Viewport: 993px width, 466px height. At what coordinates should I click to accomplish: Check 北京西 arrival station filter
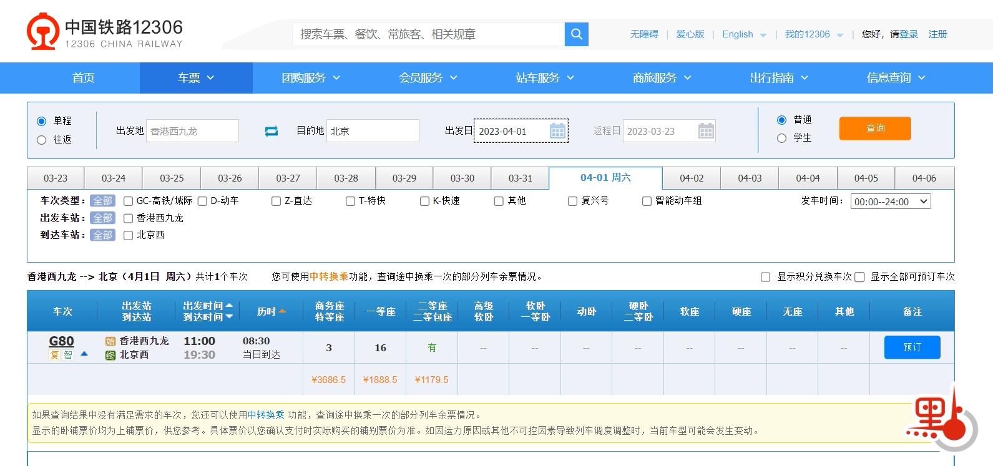point(129,235)
